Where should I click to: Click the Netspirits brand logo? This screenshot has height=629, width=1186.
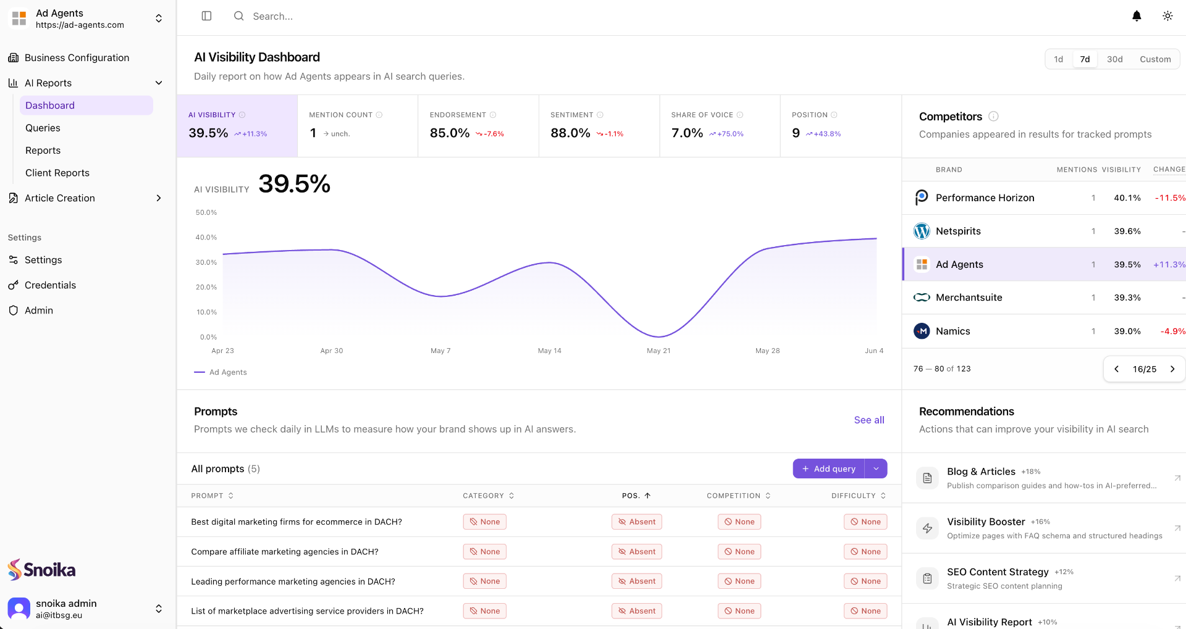click(x=922, y=231)
